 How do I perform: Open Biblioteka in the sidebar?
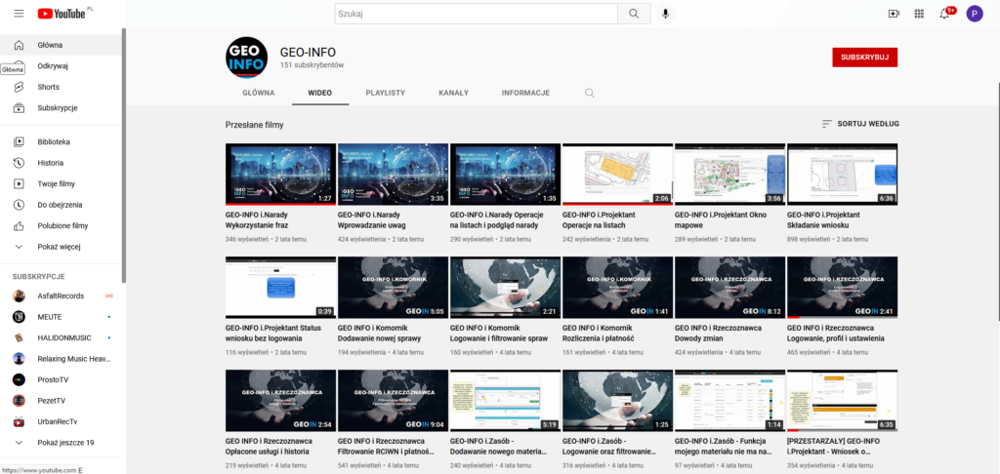[61, 142]
